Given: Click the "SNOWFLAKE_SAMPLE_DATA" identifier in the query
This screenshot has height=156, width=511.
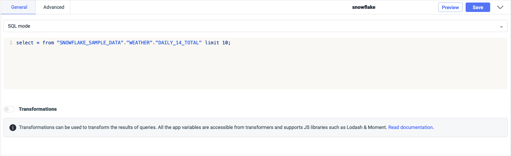Looking at the screenshot, I should pos(90,43).
